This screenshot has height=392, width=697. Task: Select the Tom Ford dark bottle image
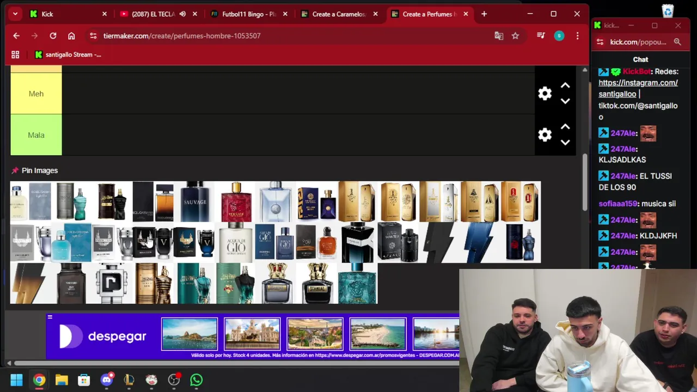(71, 284)
